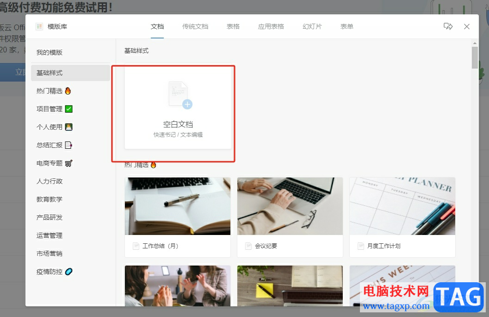Click the scrollbar up arrow
The width and height of the screenshot is (489, 317).
475,43
